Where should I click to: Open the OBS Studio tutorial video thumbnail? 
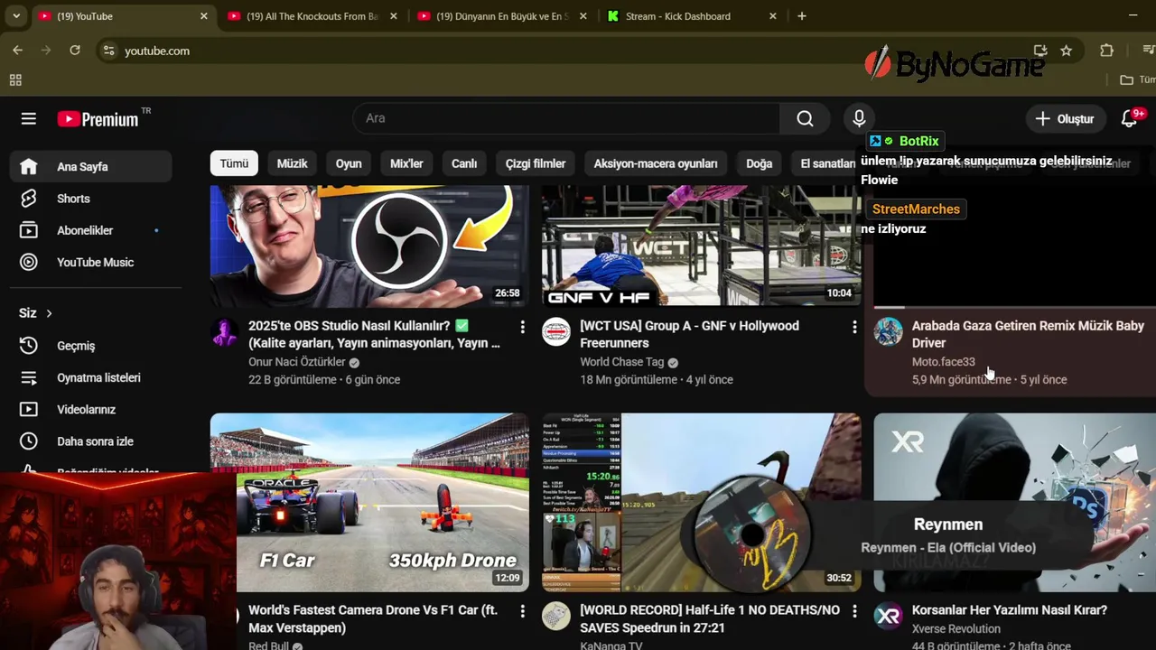click(369, 246)
